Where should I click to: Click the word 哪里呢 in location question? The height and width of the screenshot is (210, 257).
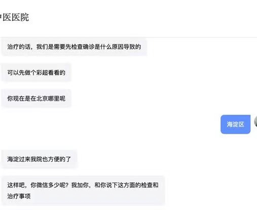[57, 98]
